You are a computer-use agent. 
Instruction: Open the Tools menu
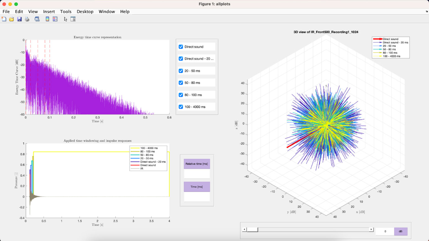66,11
